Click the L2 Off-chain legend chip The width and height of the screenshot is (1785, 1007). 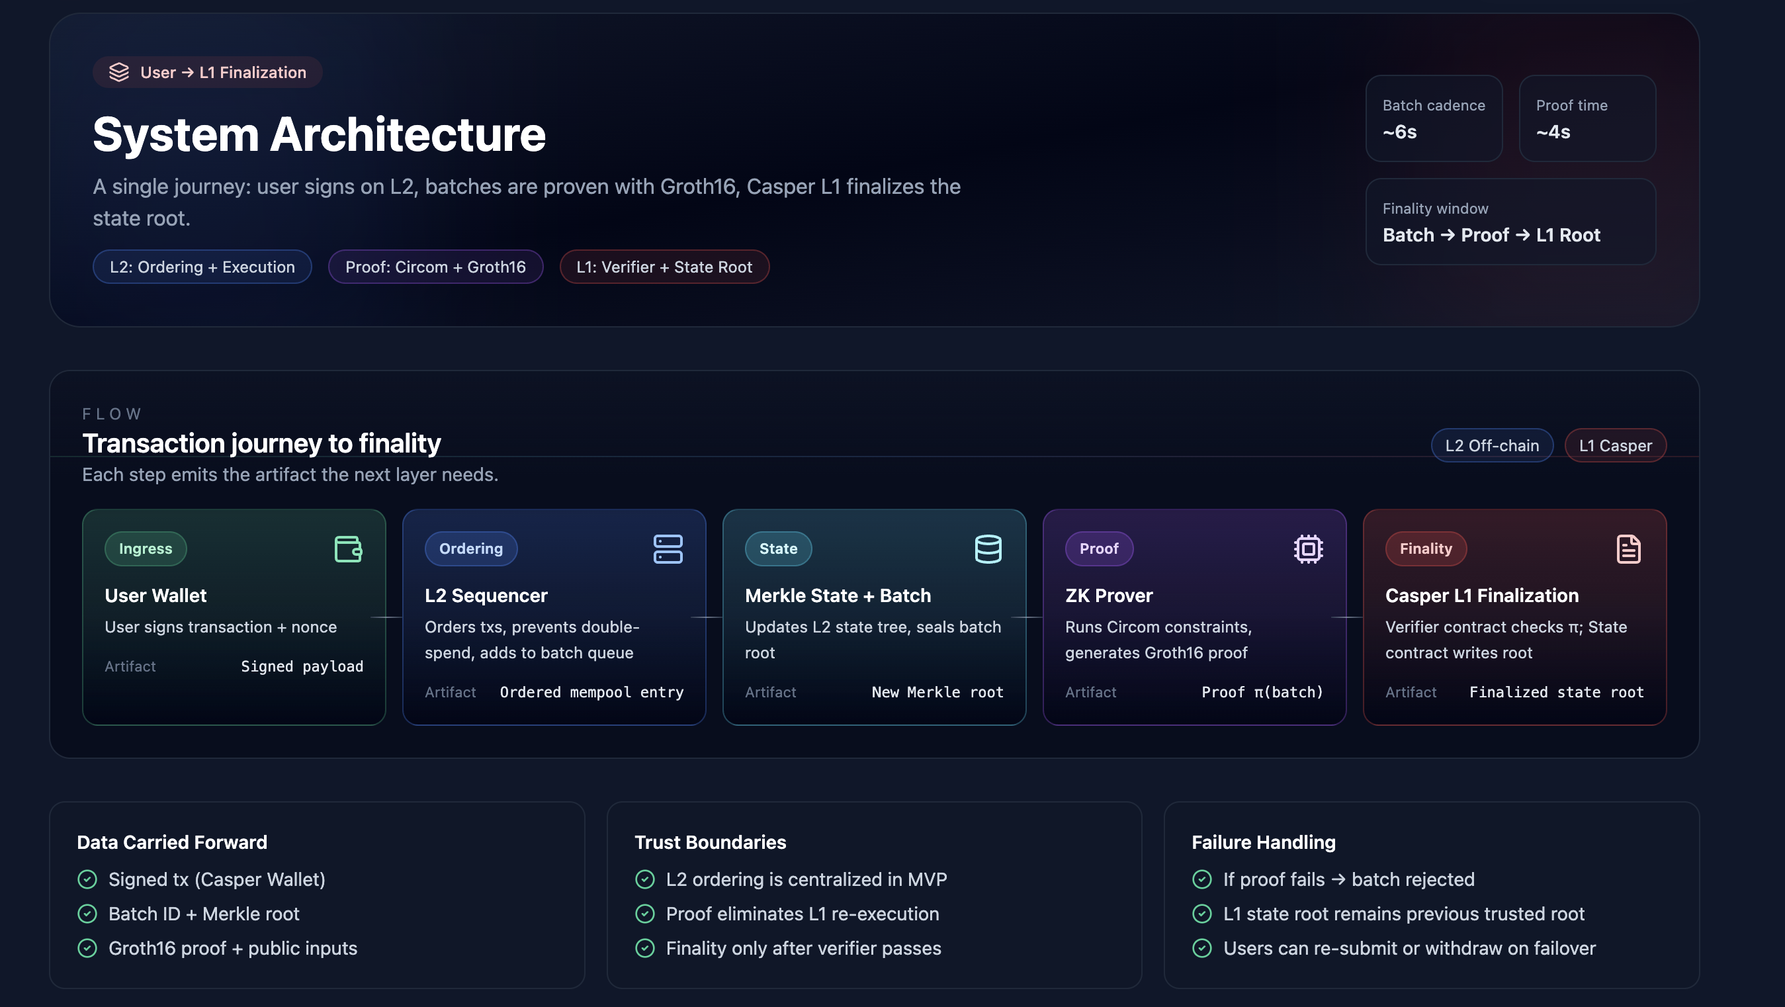(1492, 446)
